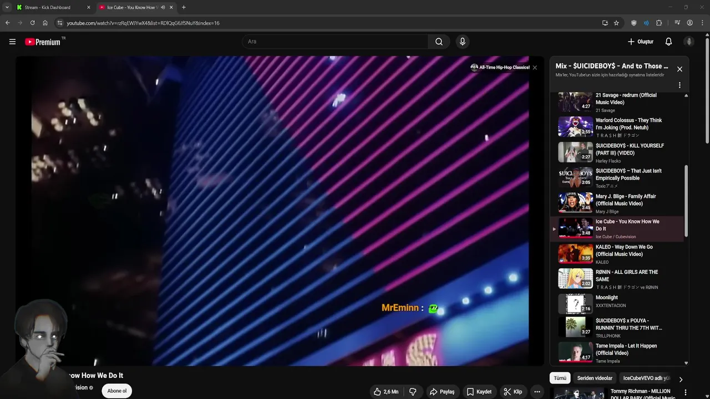Play Tame Impala - Let It Happen
Image resolution: width=710 pixels, height=399 pixels.
tap(617, 353)
